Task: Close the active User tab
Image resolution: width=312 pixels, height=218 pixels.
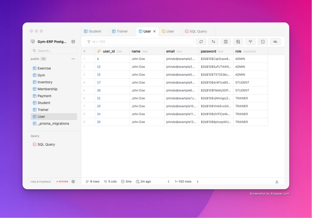Action: click(x=154, y=32)
